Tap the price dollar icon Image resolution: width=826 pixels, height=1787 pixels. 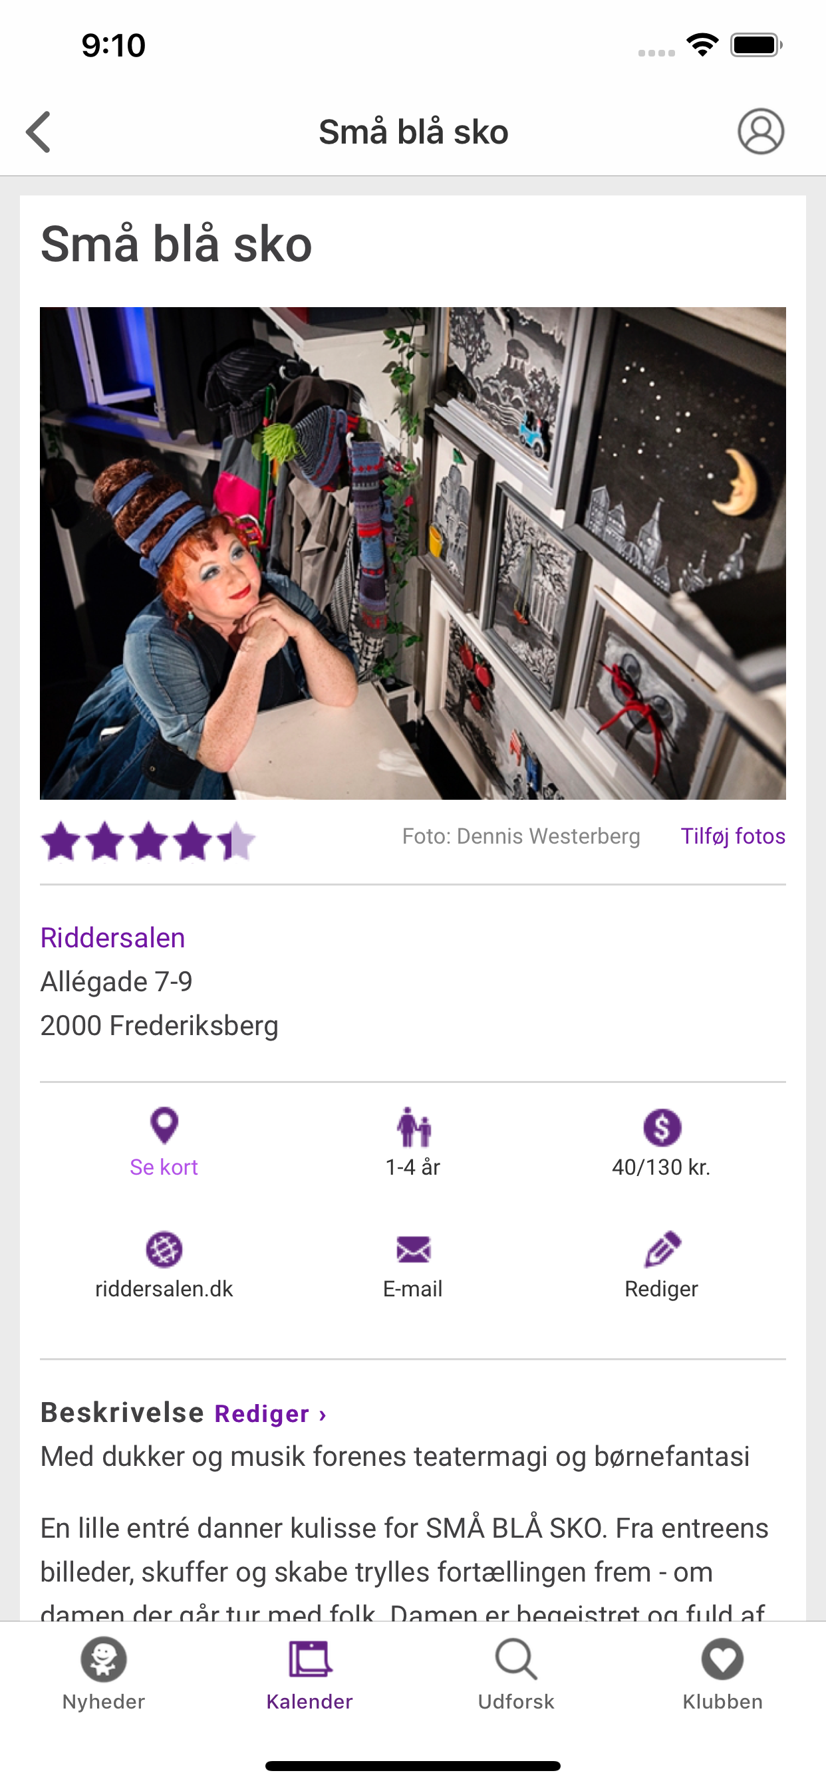[x=662, y=1128]
